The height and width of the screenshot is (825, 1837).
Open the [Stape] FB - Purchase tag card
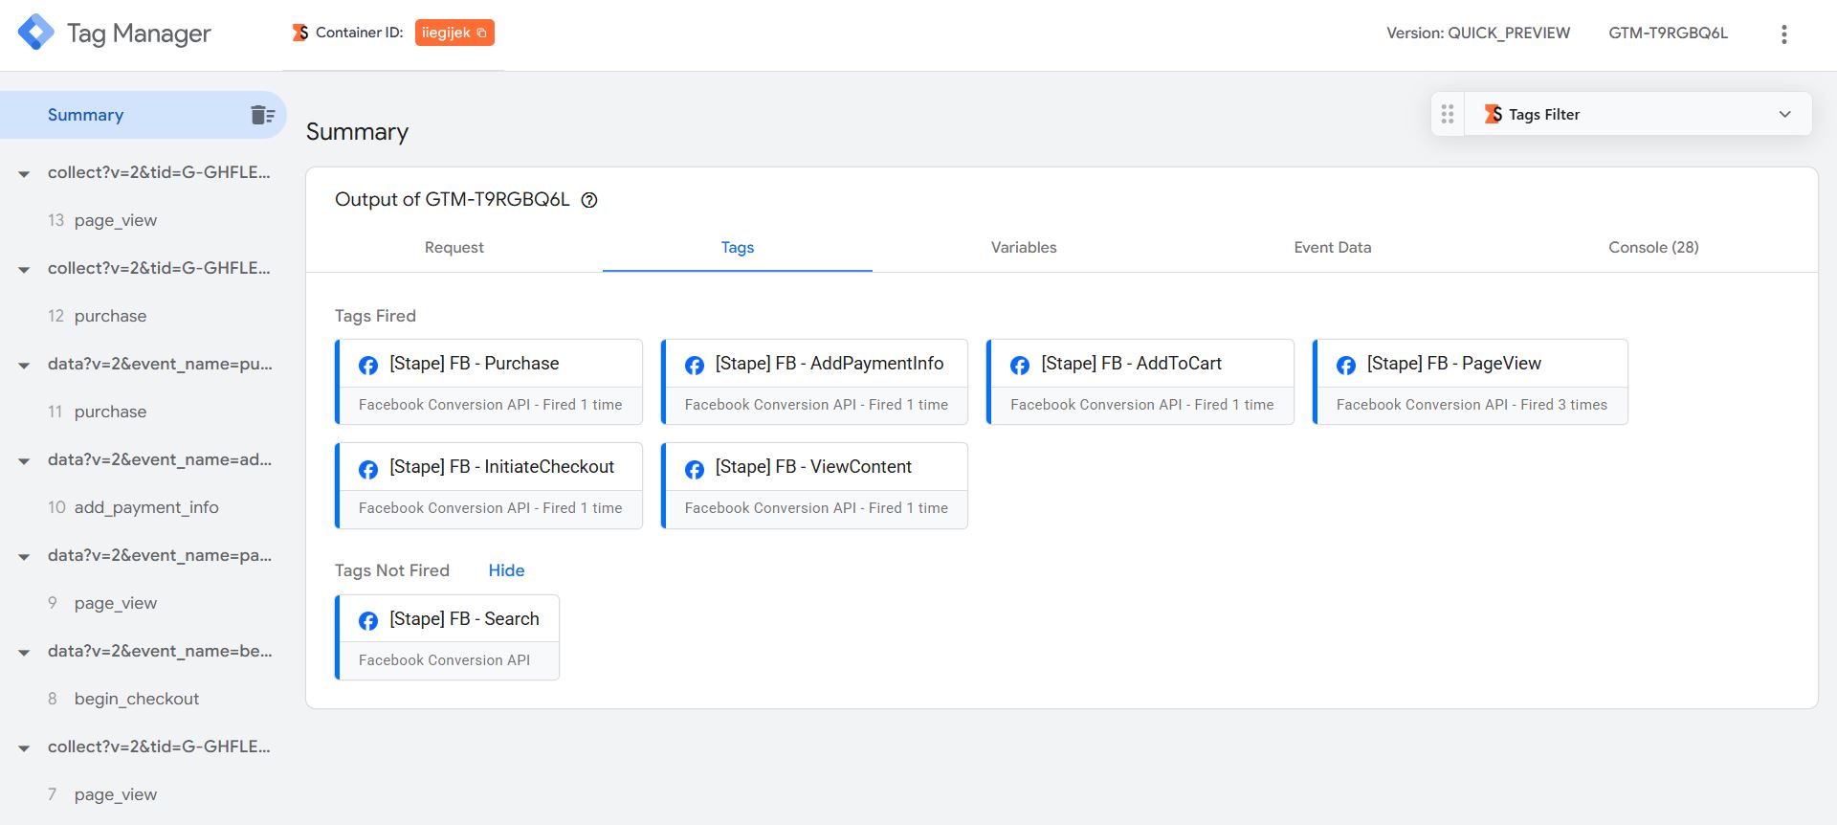(489, 382)
